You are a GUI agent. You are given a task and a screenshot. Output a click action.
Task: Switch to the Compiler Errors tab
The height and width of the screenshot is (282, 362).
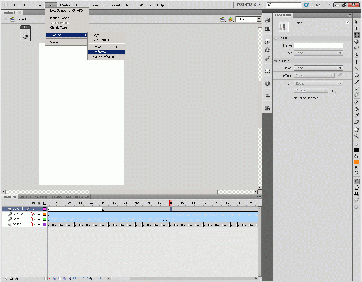click(x=48, y=197)
